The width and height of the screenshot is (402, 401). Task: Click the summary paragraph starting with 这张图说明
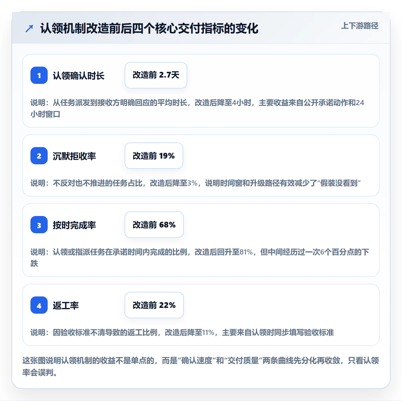201,366
